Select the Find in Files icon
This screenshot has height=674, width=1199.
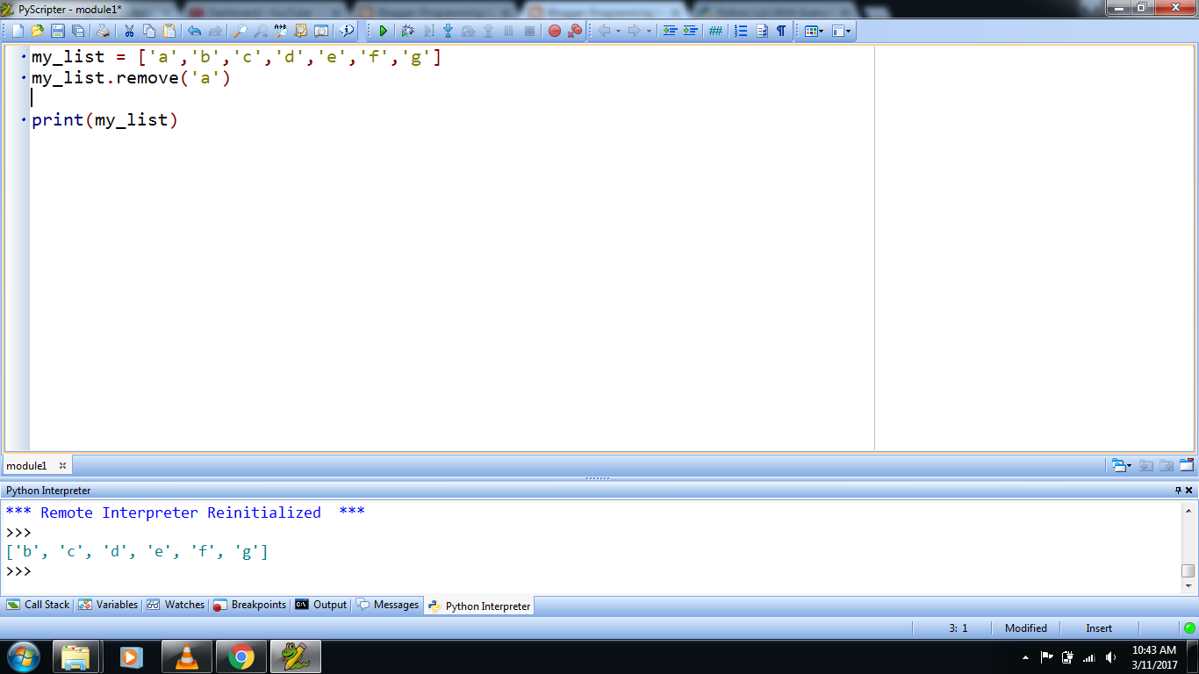(x=300, y=31)
